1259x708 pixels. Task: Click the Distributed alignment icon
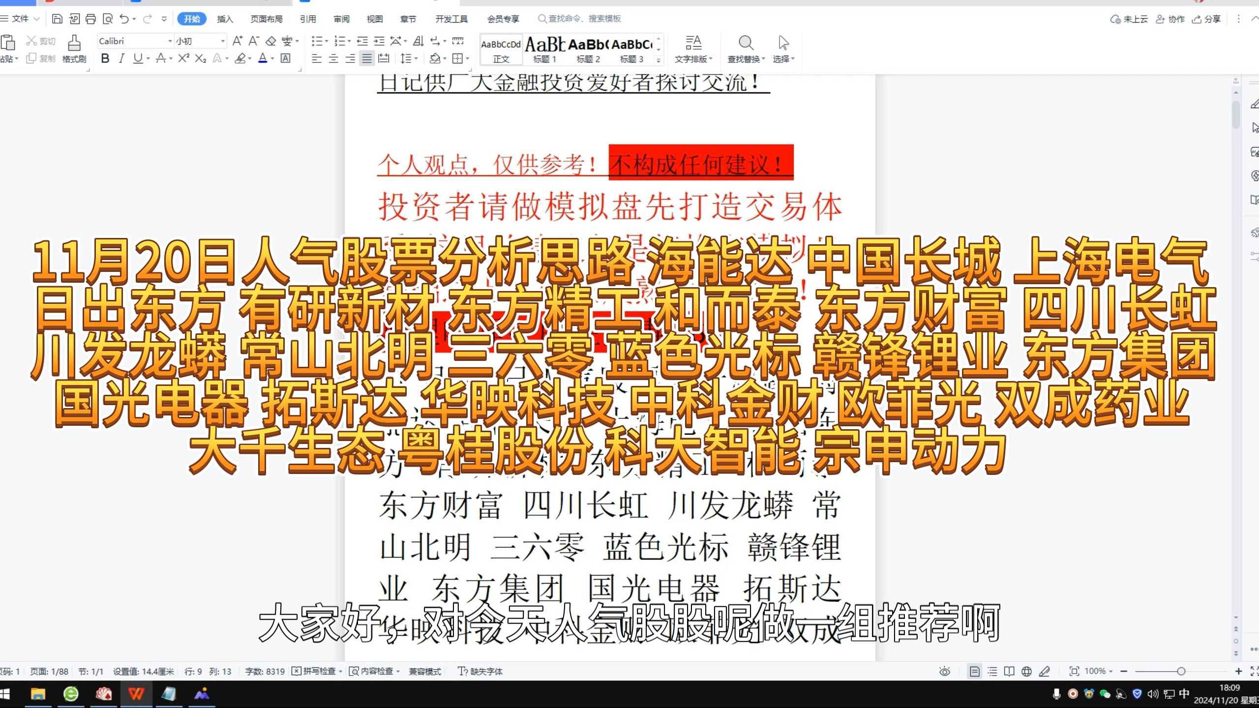(x=384, y=59)
